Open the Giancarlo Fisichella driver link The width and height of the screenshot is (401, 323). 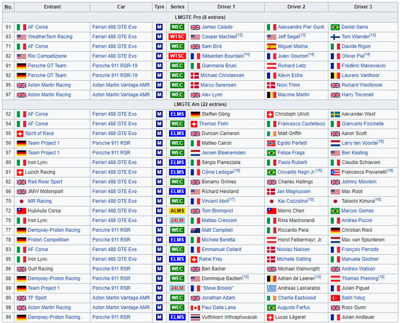point(362,124)
